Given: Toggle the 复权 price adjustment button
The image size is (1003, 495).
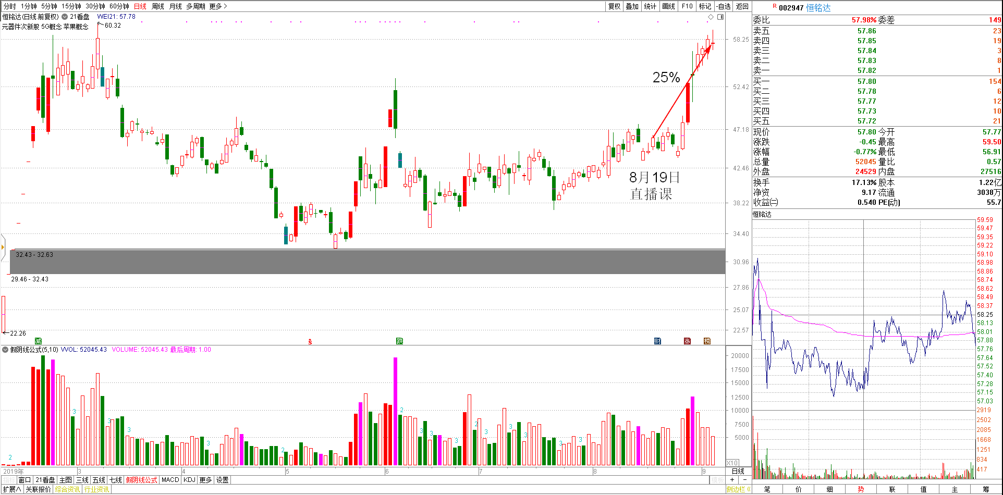Looking at the screenshot, I should point(615,6).
